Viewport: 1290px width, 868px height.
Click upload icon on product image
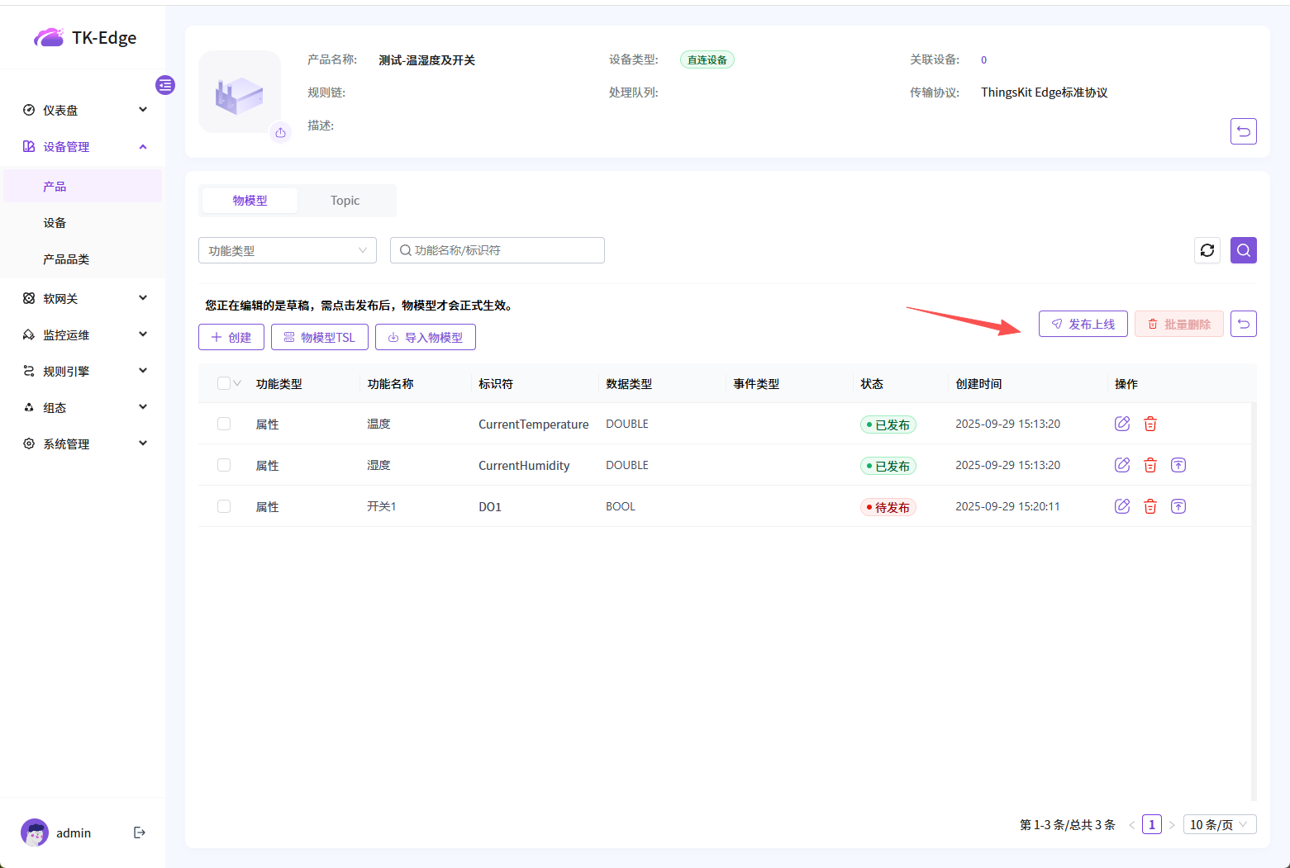pyautogui.click(x=281, y=132)
